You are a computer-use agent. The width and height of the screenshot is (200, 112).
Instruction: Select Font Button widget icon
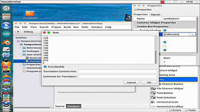(153, 93)
